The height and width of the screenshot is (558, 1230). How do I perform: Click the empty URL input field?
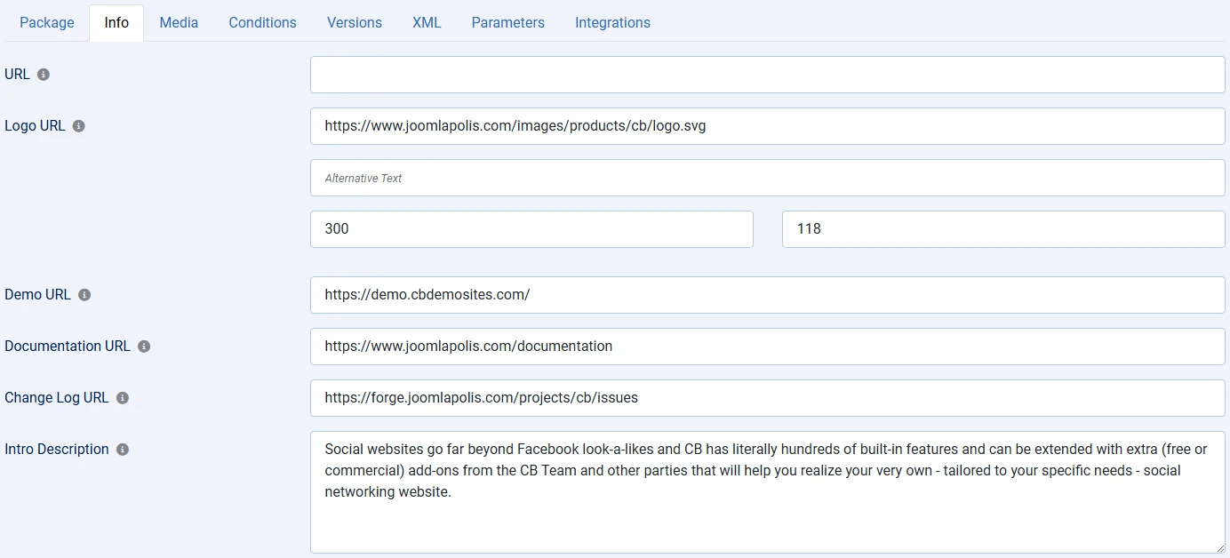767,75
